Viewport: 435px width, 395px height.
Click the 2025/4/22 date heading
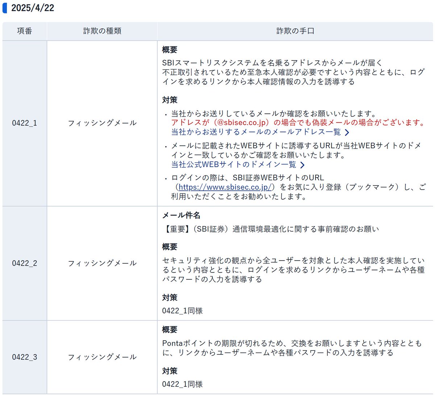[33, 8]
